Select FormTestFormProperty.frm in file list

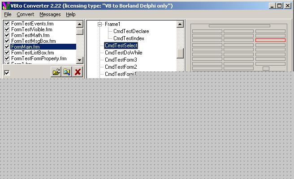39,58
